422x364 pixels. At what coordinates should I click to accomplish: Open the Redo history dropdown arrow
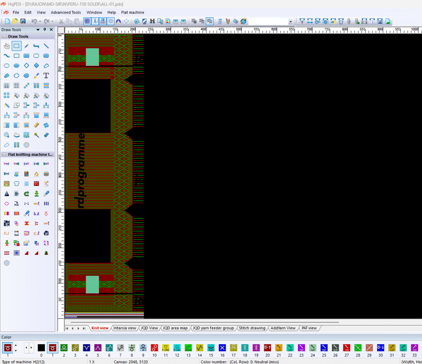pos(52,21)
